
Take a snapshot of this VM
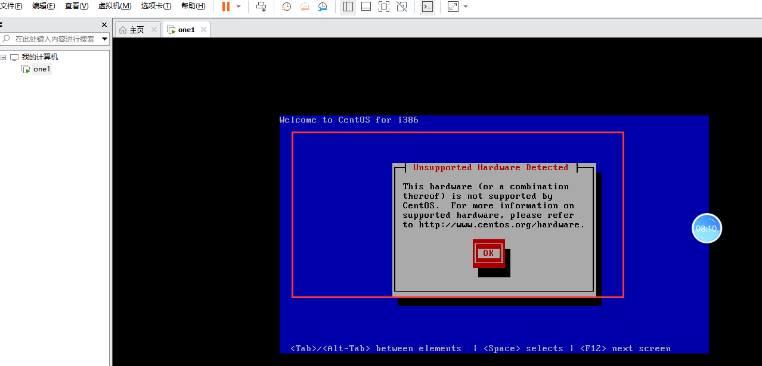[x=287, y=7]
